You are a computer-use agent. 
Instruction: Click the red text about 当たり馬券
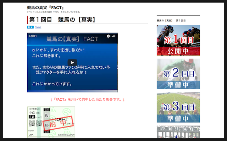pos(88,100)
